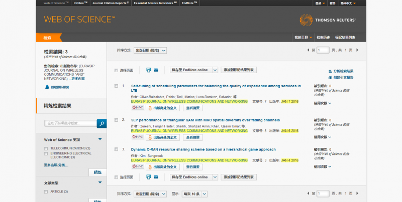Go to next page with top arrow

point(357,50)
